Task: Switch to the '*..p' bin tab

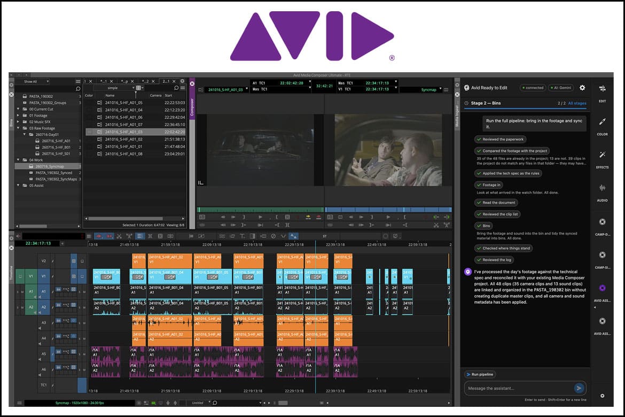Action: click(125, 81)
